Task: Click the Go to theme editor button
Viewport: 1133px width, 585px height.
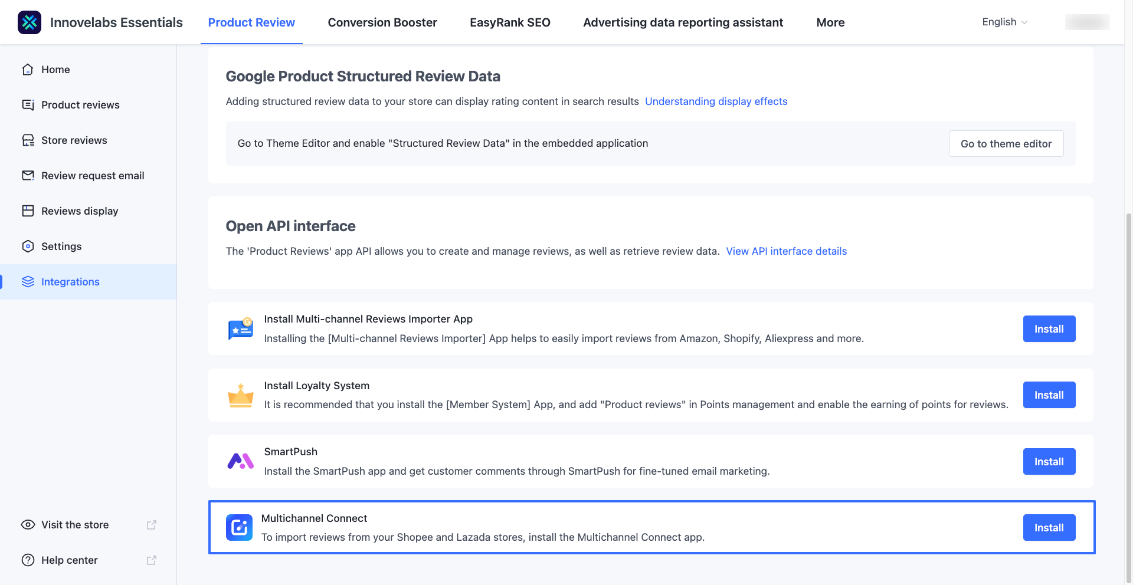Action: point(1006,143)
